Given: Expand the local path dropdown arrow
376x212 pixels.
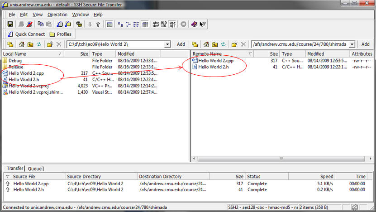Looking at the screenshot, I should [167, 44].
